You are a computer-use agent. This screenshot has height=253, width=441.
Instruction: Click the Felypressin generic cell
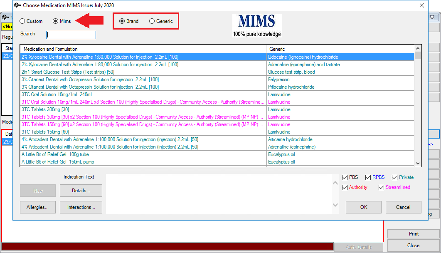(340, 79)
